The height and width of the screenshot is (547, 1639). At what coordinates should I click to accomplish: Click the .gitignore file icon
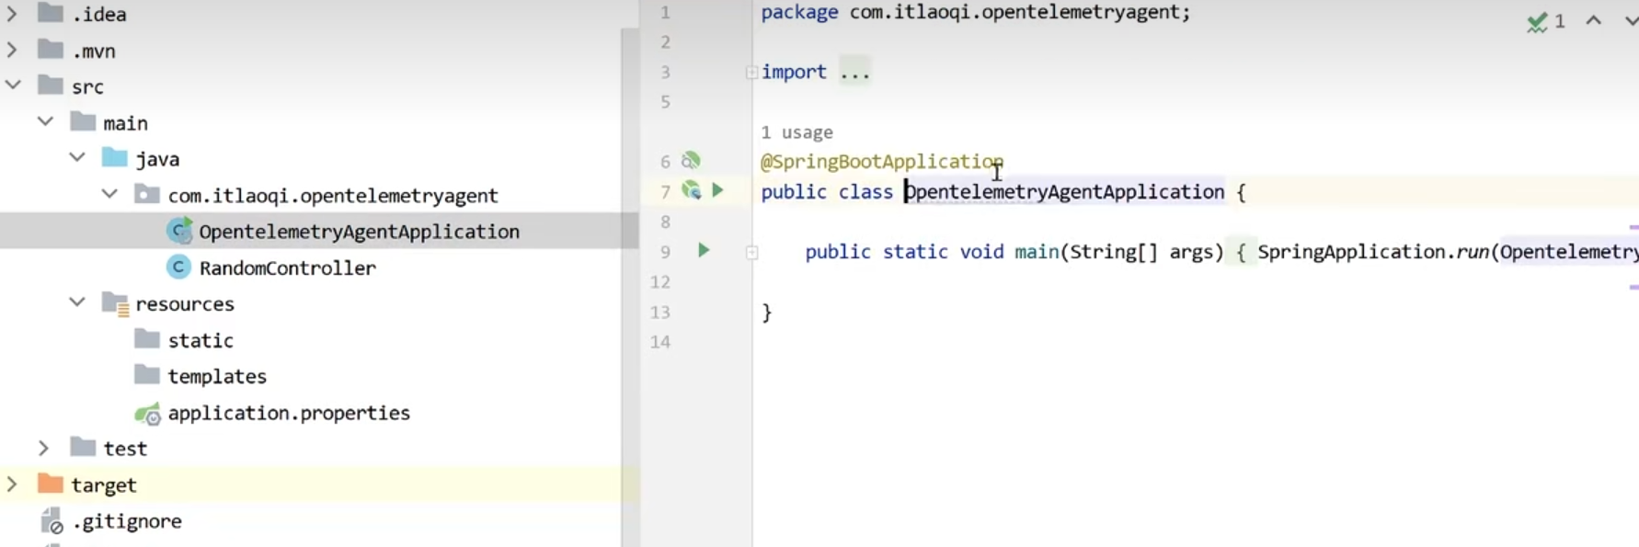pos(52,521)
